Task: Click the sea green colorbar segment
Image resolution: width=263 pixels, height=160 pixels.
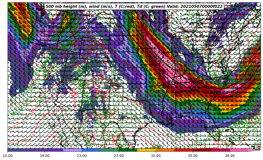Action: (109, 150)
